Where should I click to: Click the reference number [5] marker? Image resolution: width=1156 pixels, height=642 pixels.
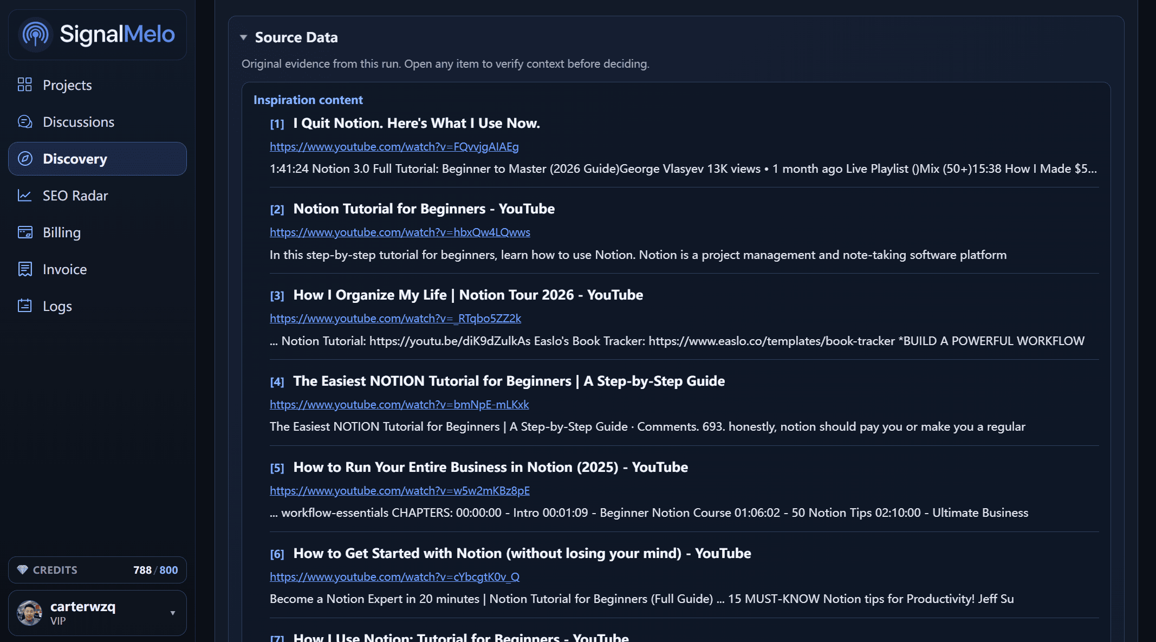[x=277, y=468]
